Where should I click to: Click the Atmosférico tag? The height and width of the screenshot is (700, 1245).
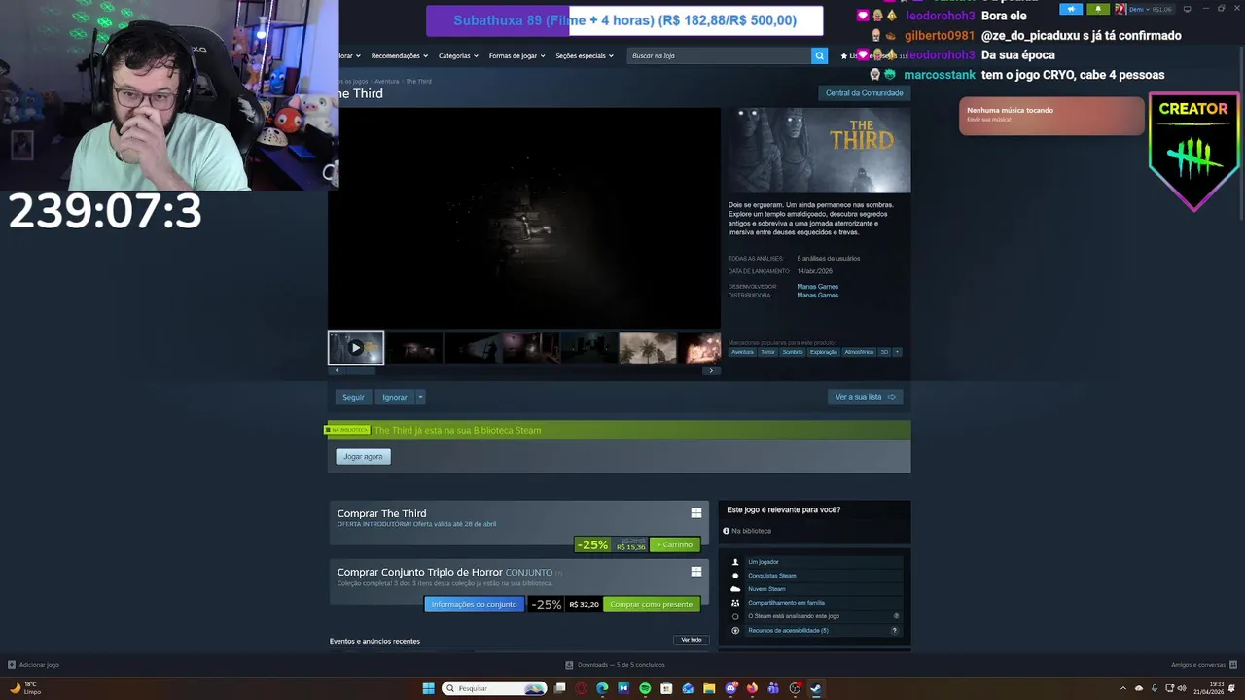click(x=859, y=352)
